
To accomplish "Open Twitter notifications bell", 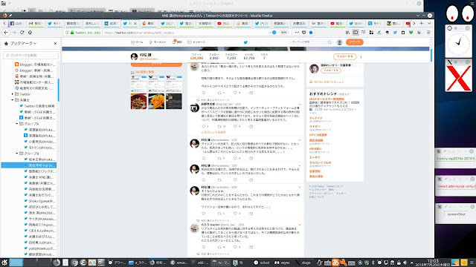I will pyautogui.click(x=177, y=42).
